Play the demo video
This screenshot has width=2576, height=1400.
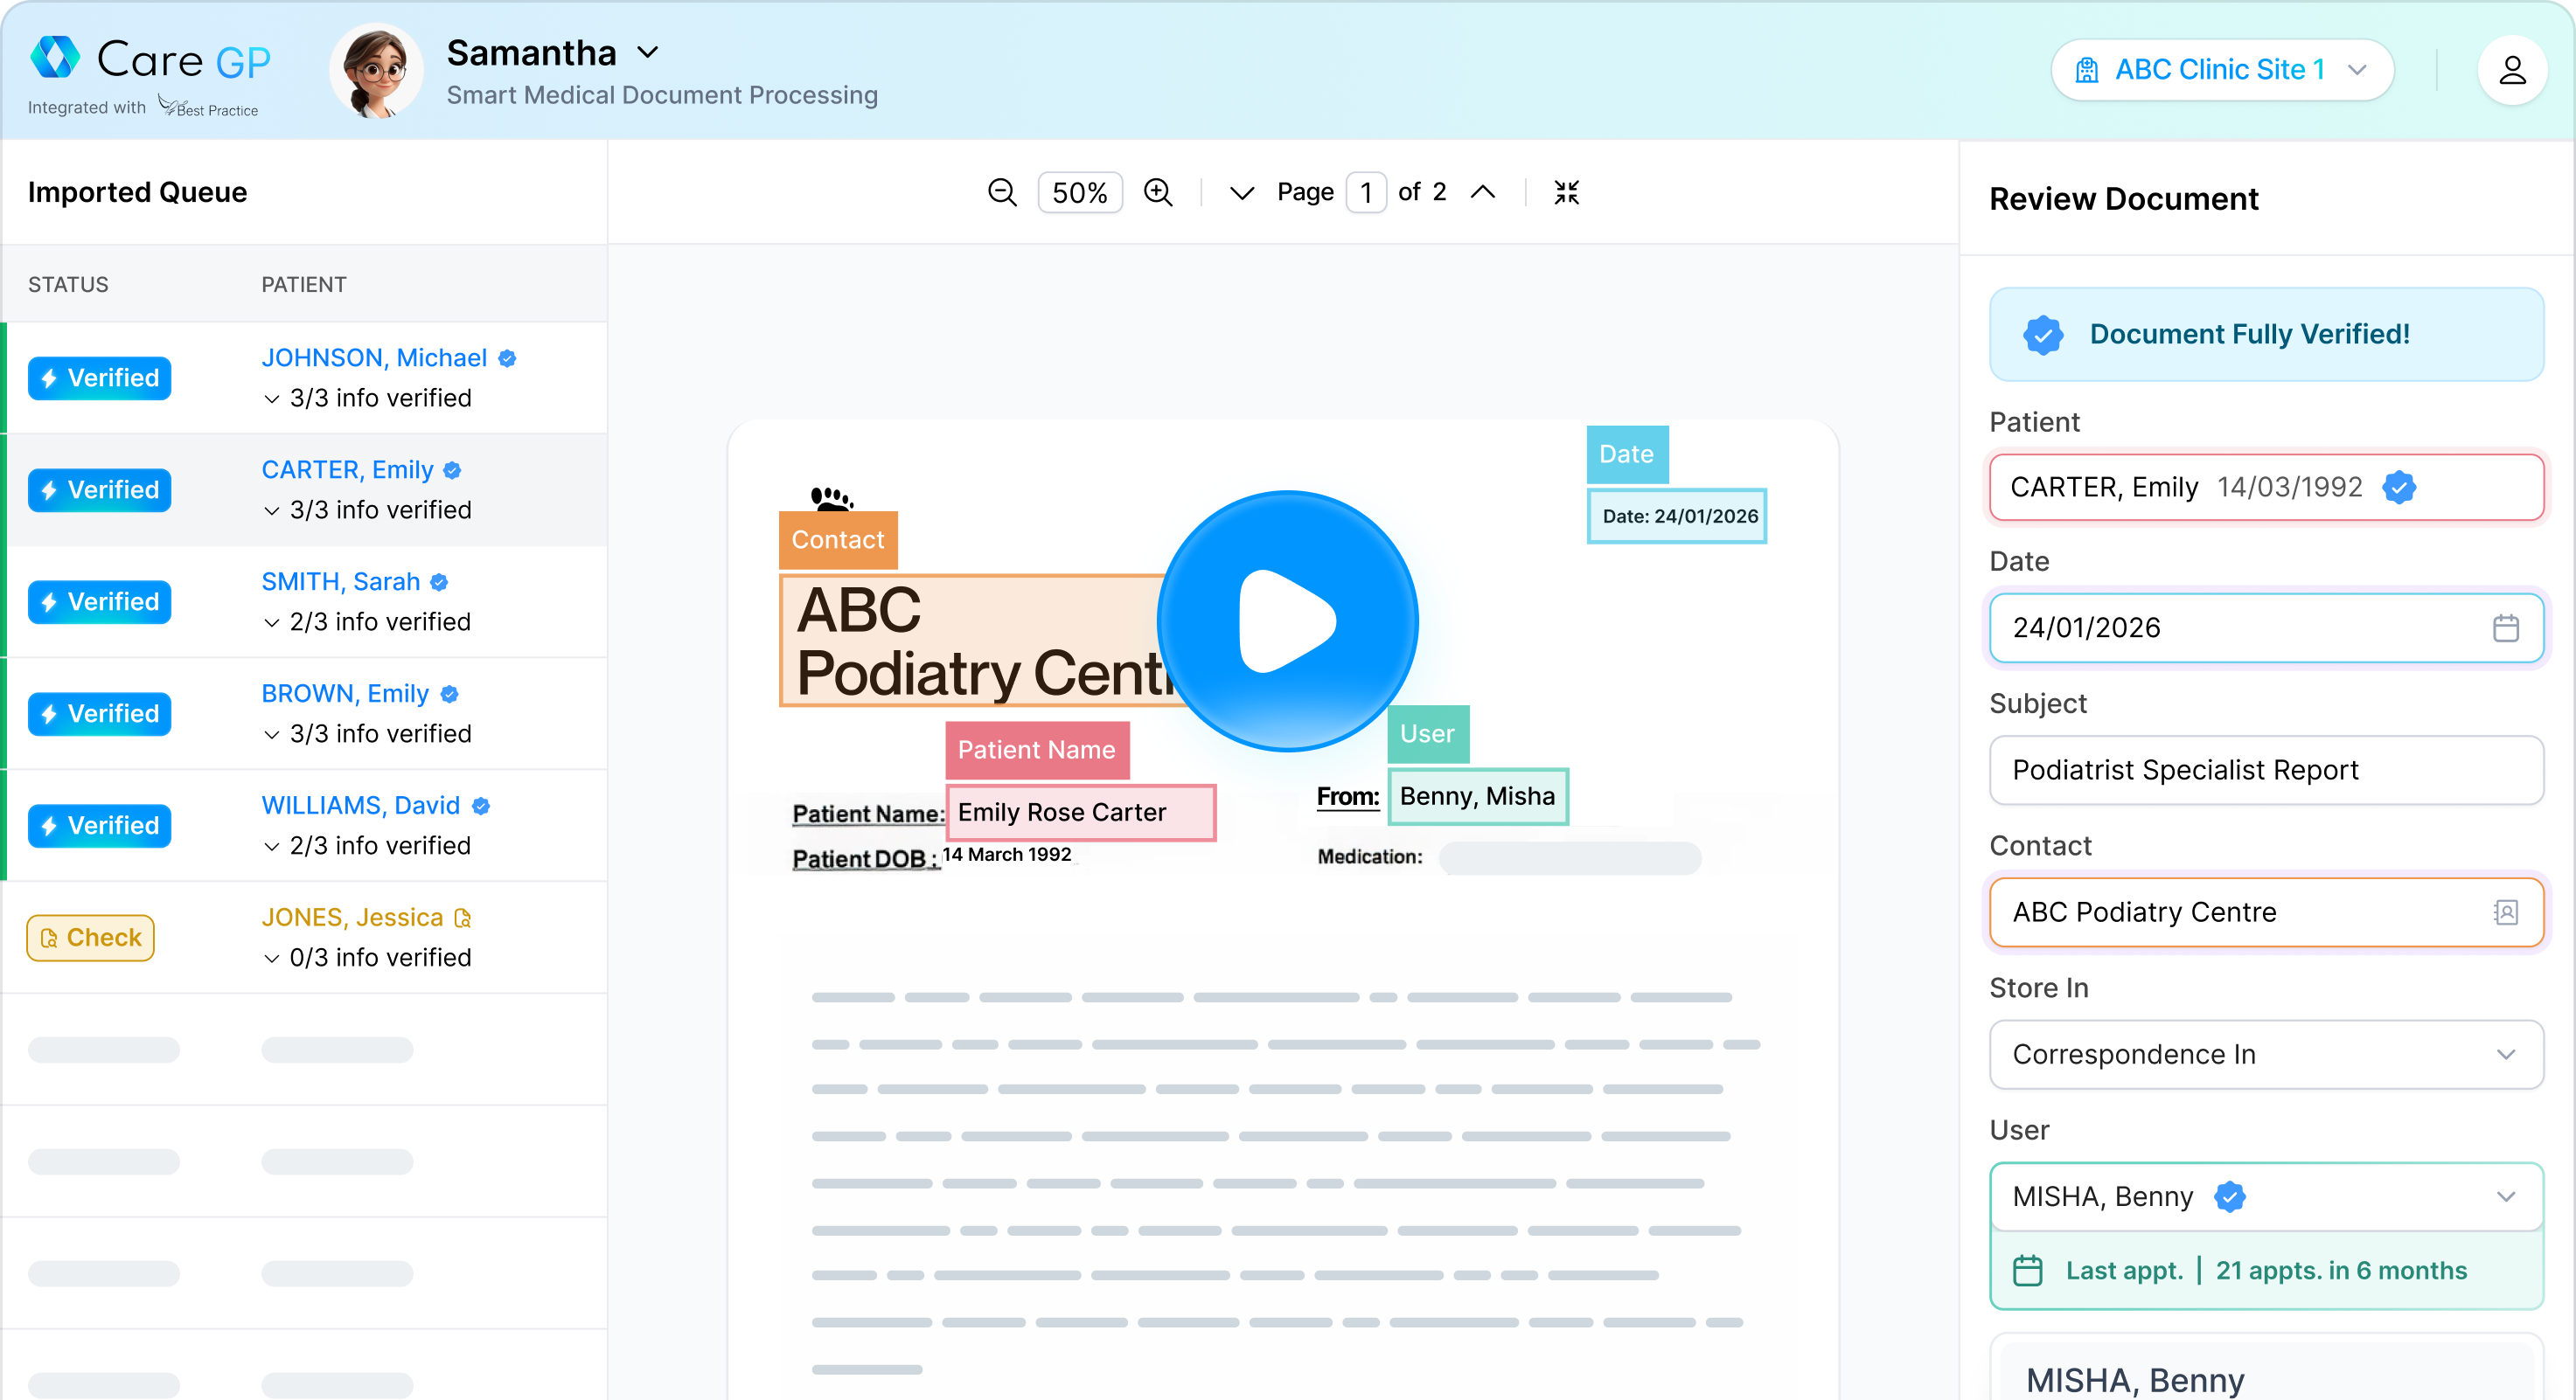point(1287,620)
